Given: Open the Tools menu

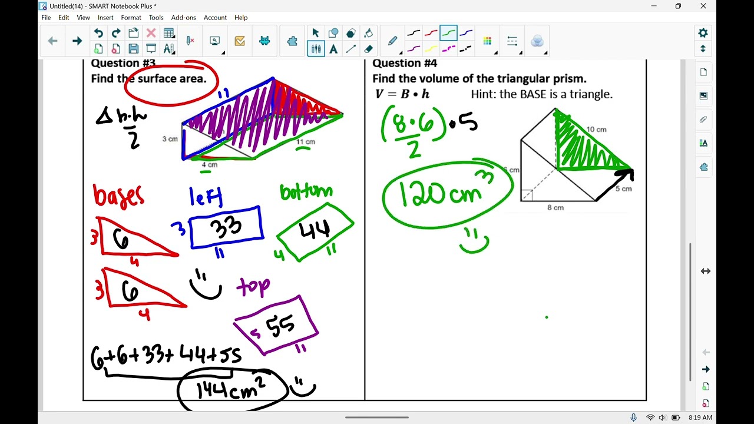Looking at the screenshot, I should (x=156, y=18).
